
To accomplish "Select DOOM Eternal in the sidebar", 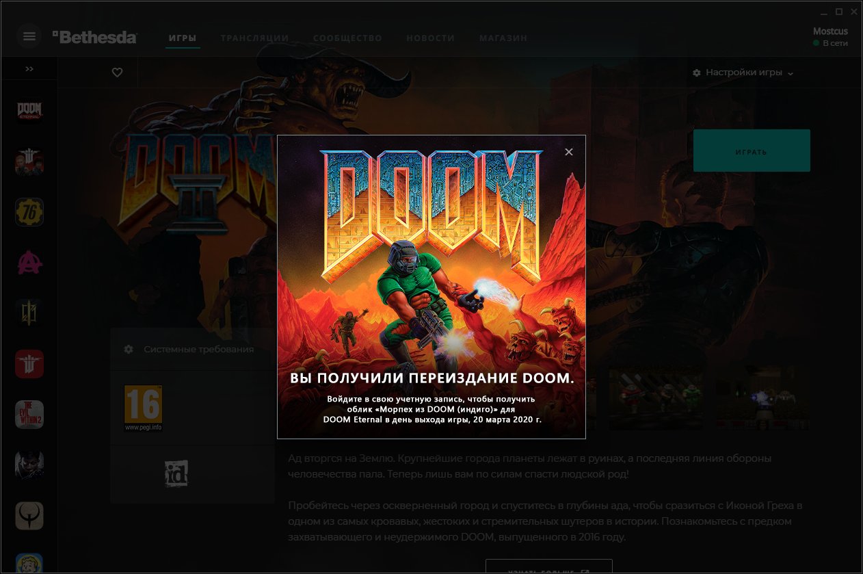I will point(29,110).
